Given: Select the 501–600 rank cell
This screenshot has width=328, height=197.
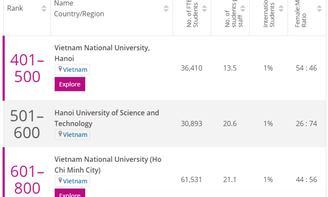Looking at the screenshot, I should 27,124.
